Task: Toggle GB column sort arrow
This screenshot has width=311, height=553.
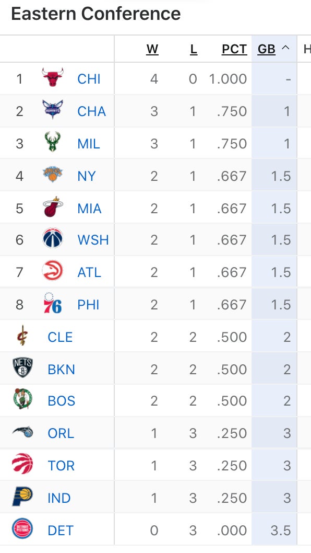Action: 285,48
